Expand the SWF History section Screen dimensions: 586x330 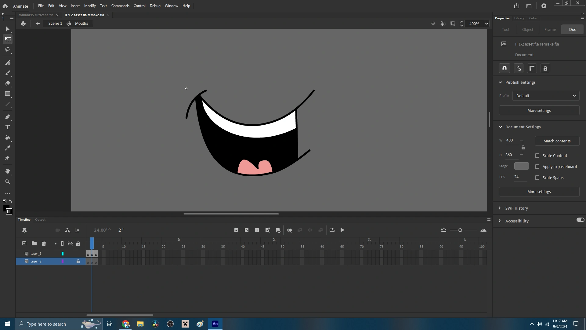coord(500,208)
